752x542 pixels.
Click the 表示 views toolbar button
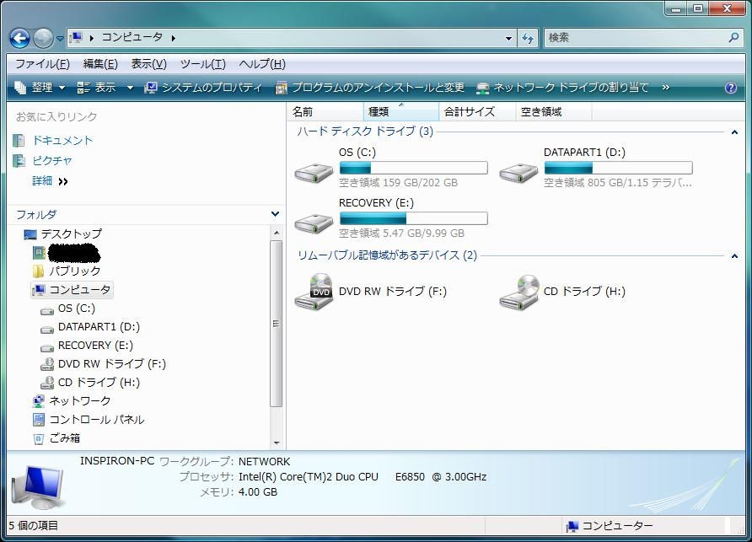(97, 88)
